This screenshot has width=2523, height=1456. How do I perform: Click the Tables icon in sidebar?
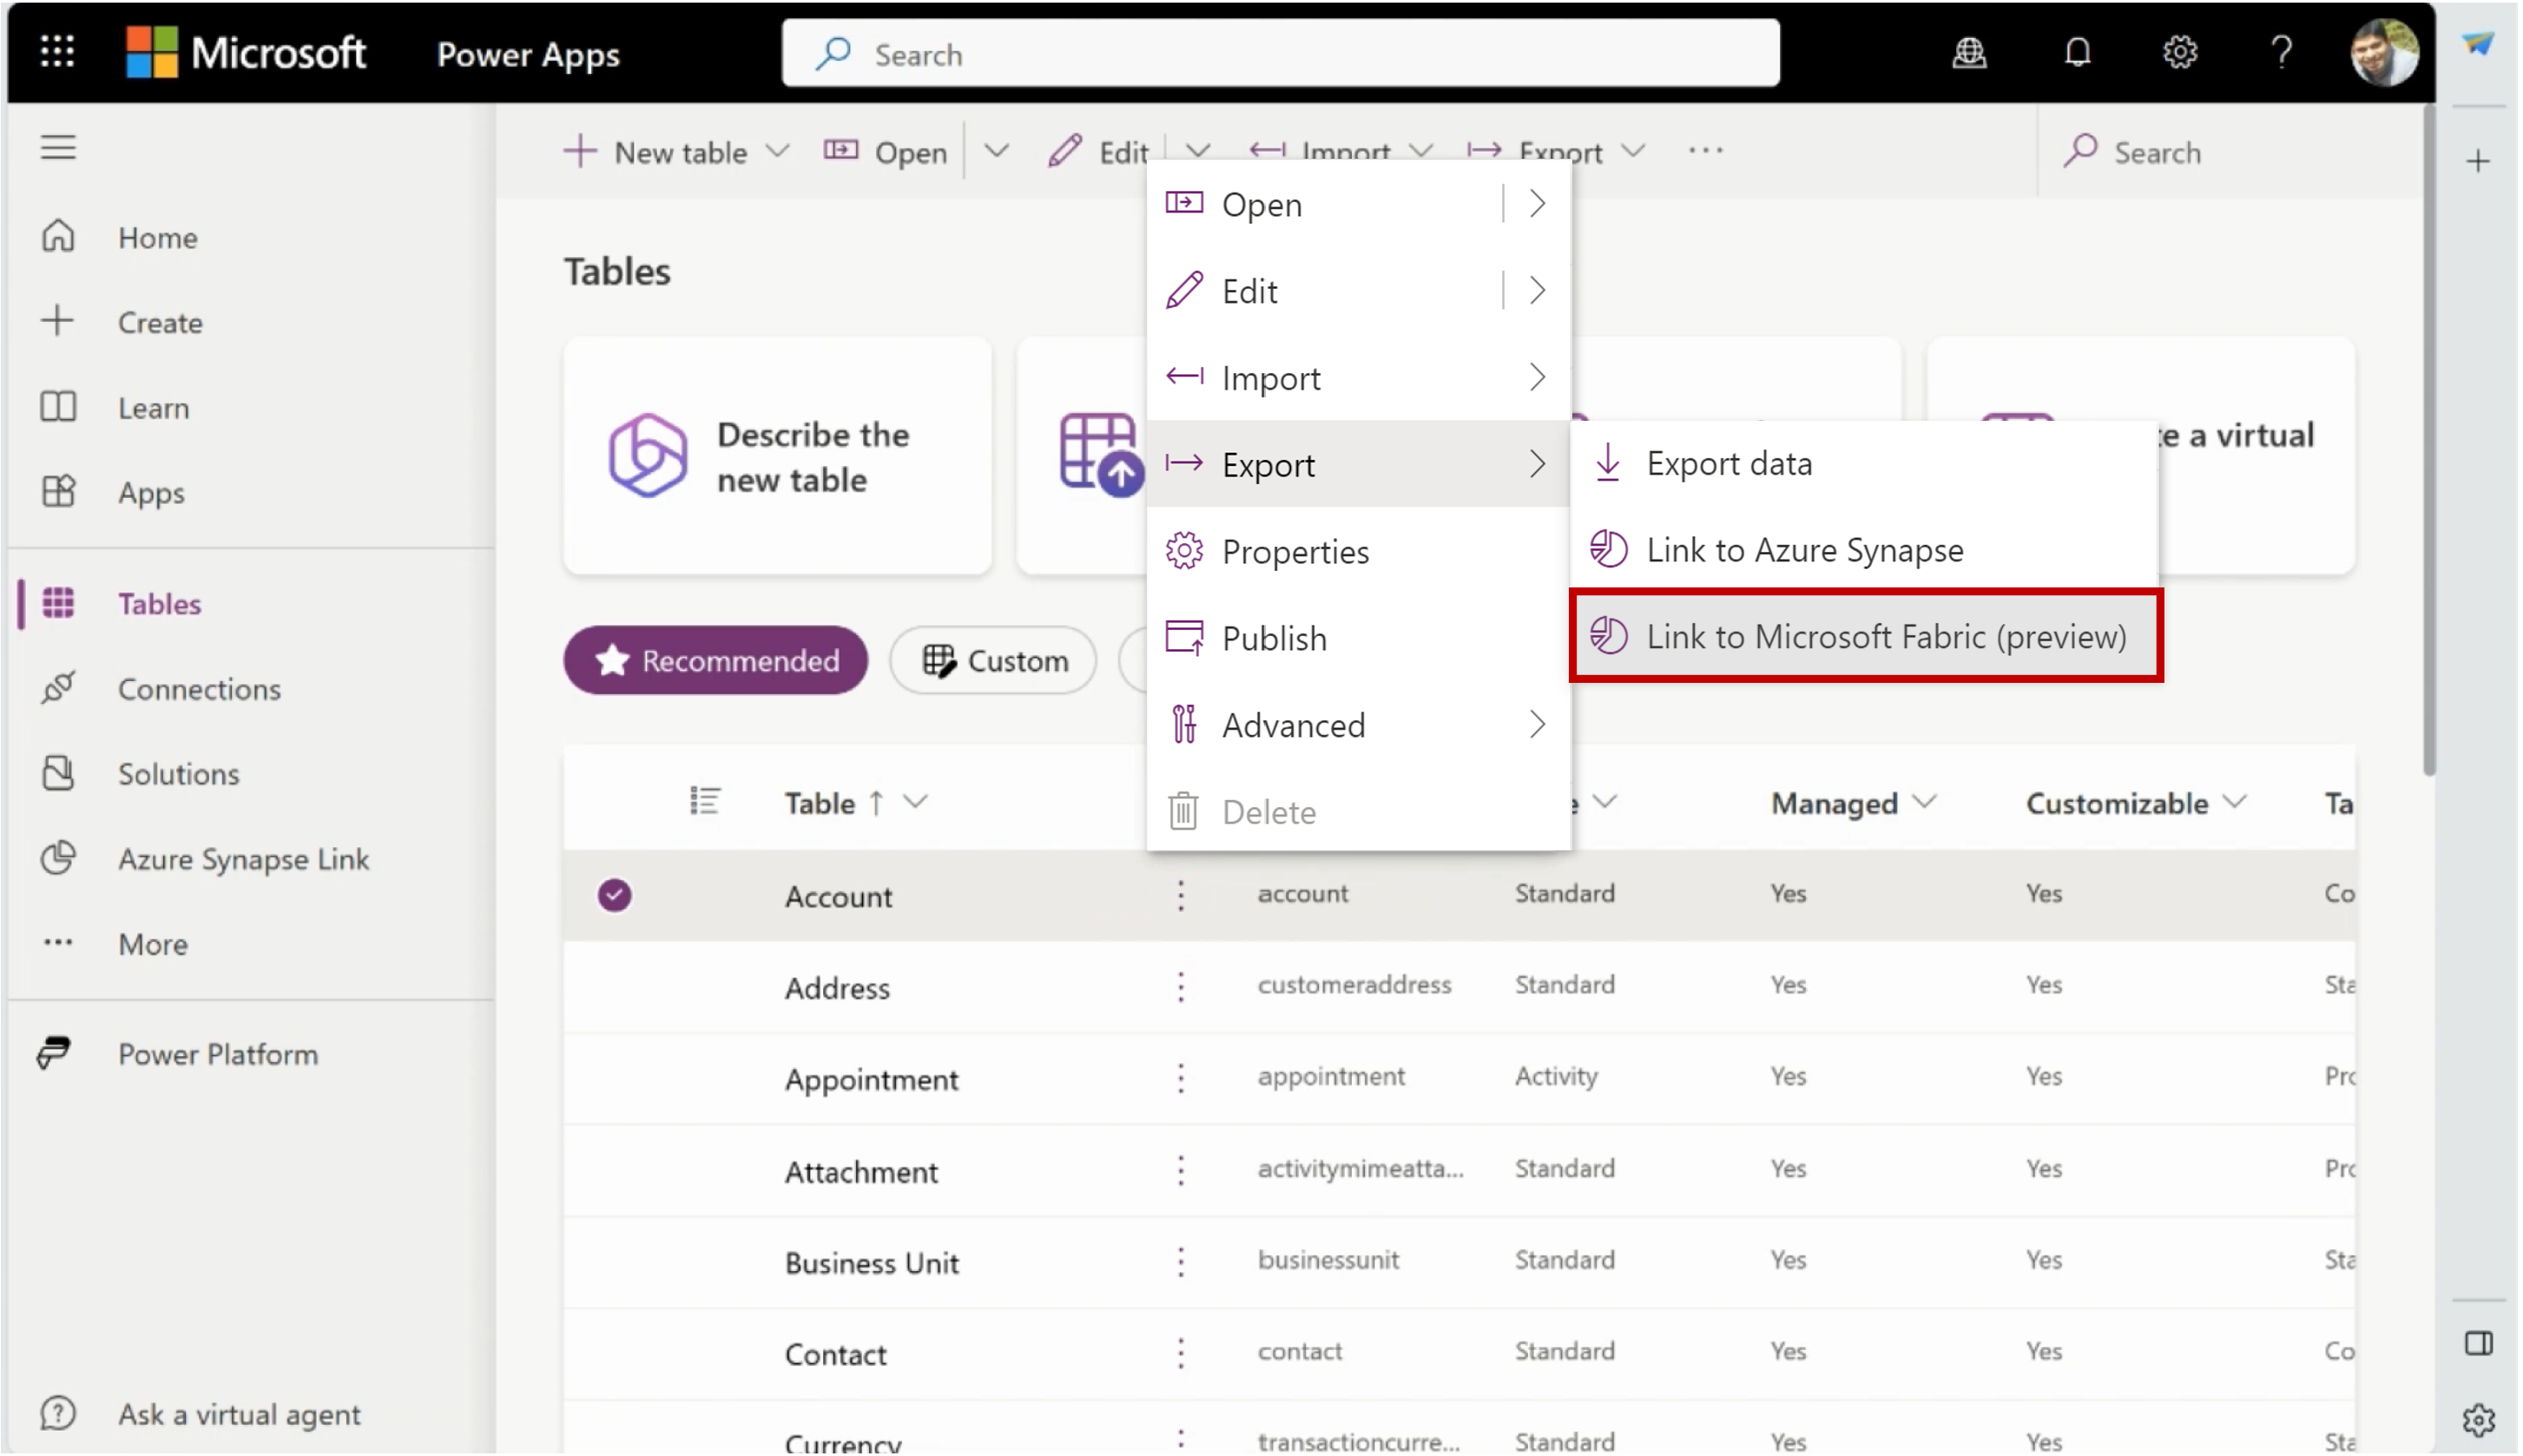click(x=61, y=603)
